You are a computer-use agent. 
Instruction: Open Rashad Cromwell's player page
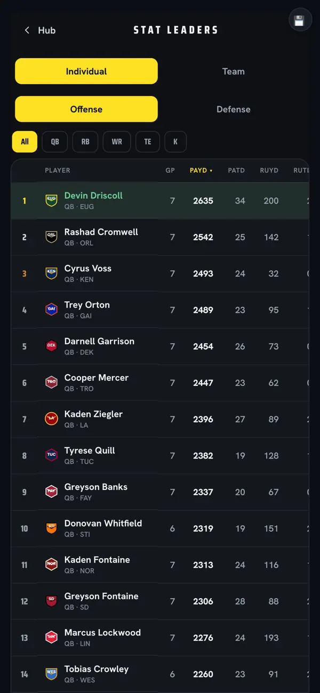point(101,232)
